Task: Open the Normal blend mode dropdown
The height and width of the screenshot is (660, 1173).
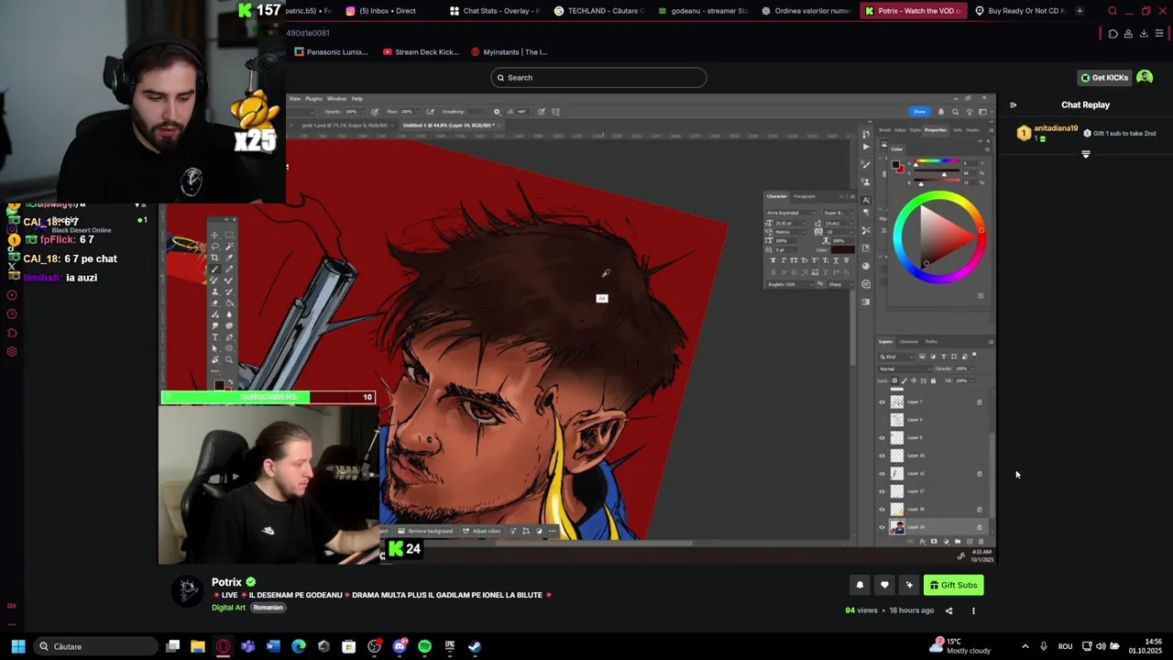Action: pyautogui.click(x=905, y=368)
